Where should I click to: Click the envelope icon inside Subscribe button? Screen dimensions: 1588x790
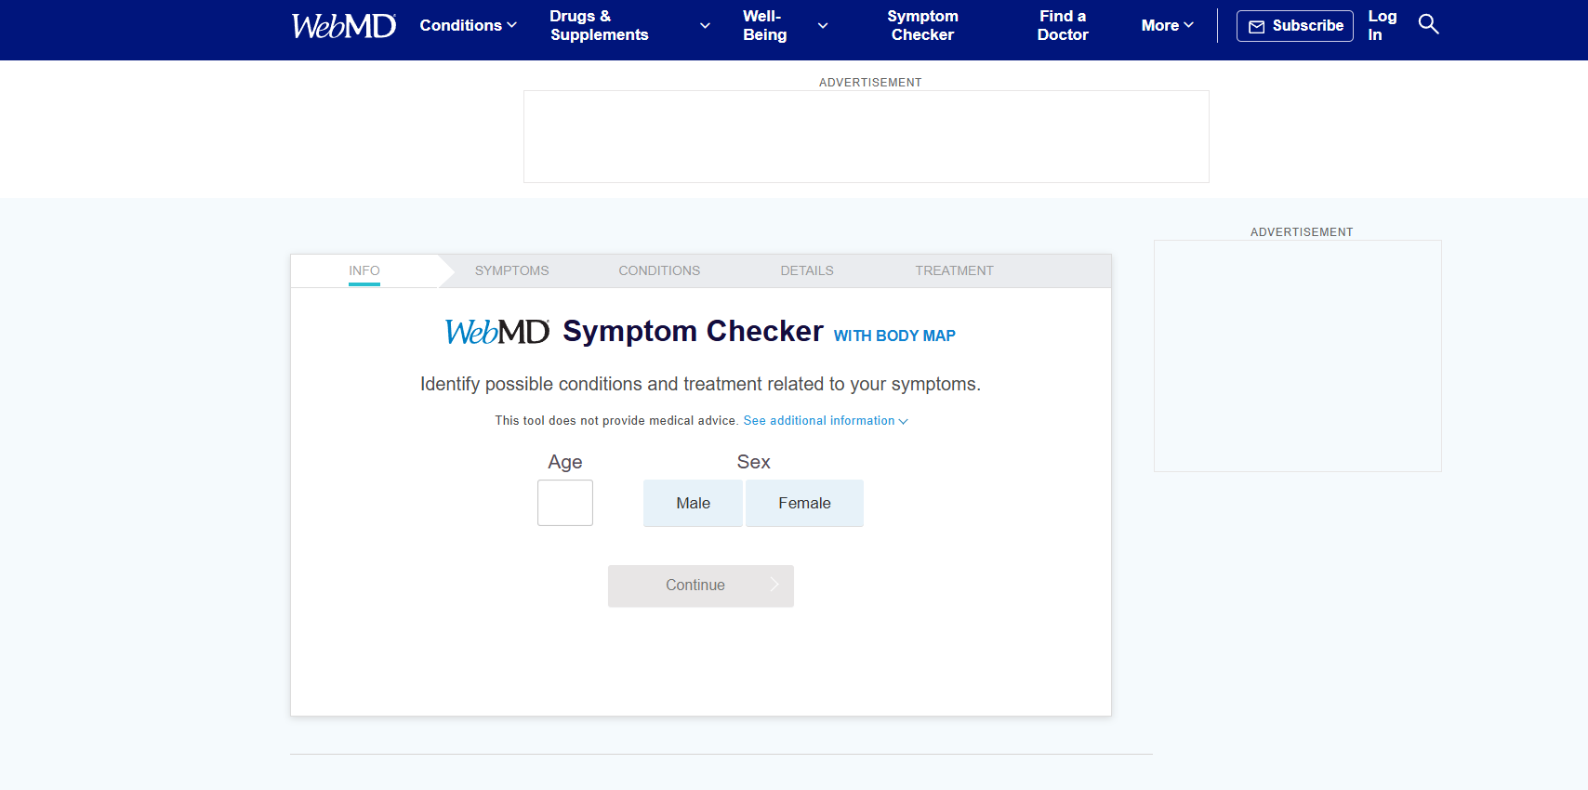[1257, 26]
